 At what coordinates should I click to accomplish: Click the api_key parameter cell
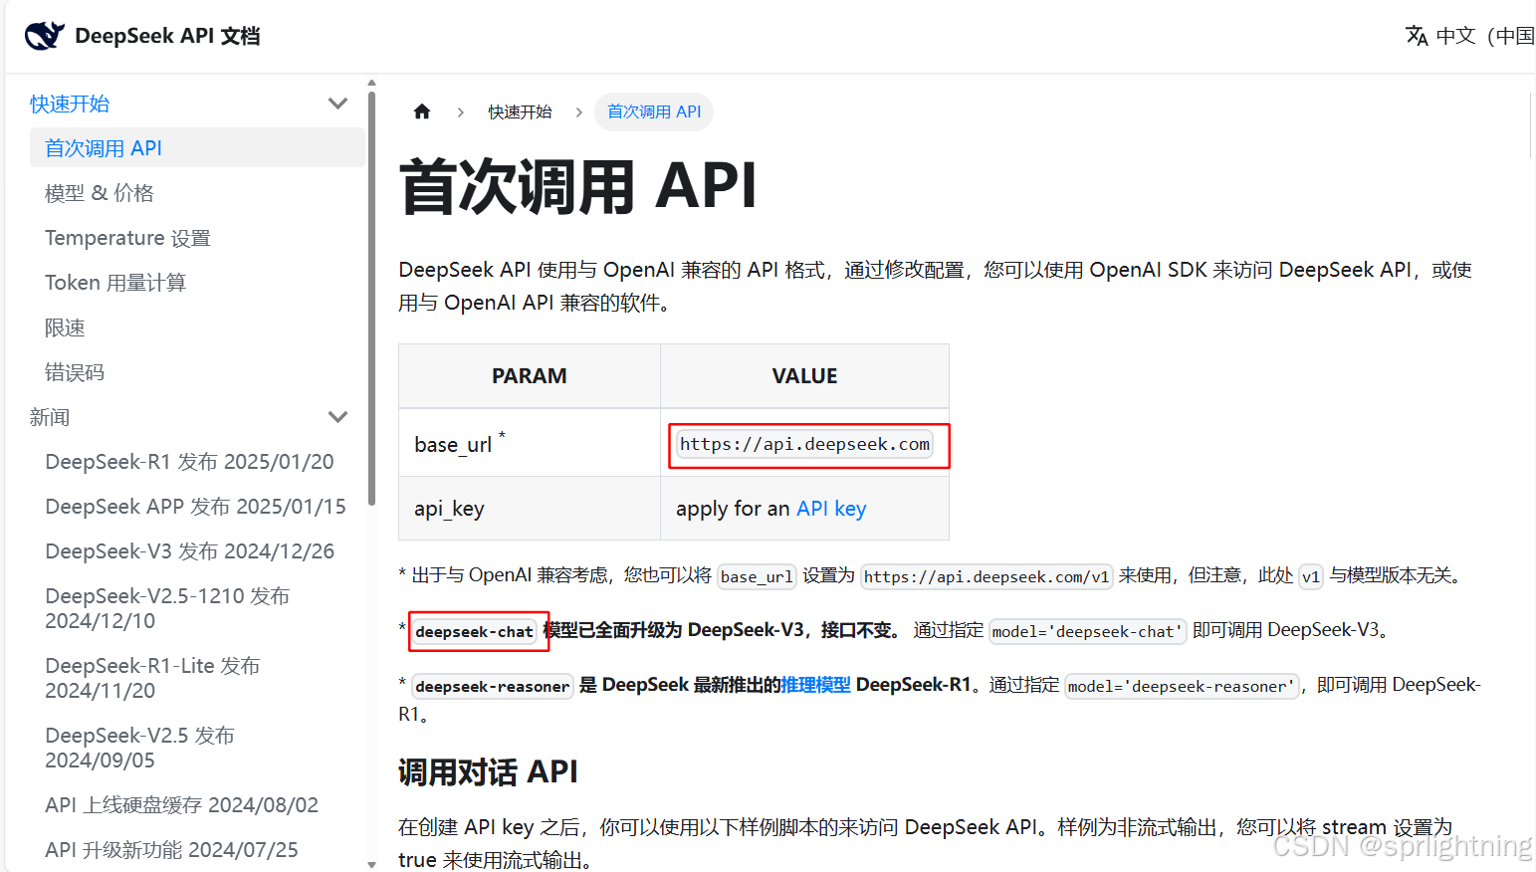tap(530, 509)
